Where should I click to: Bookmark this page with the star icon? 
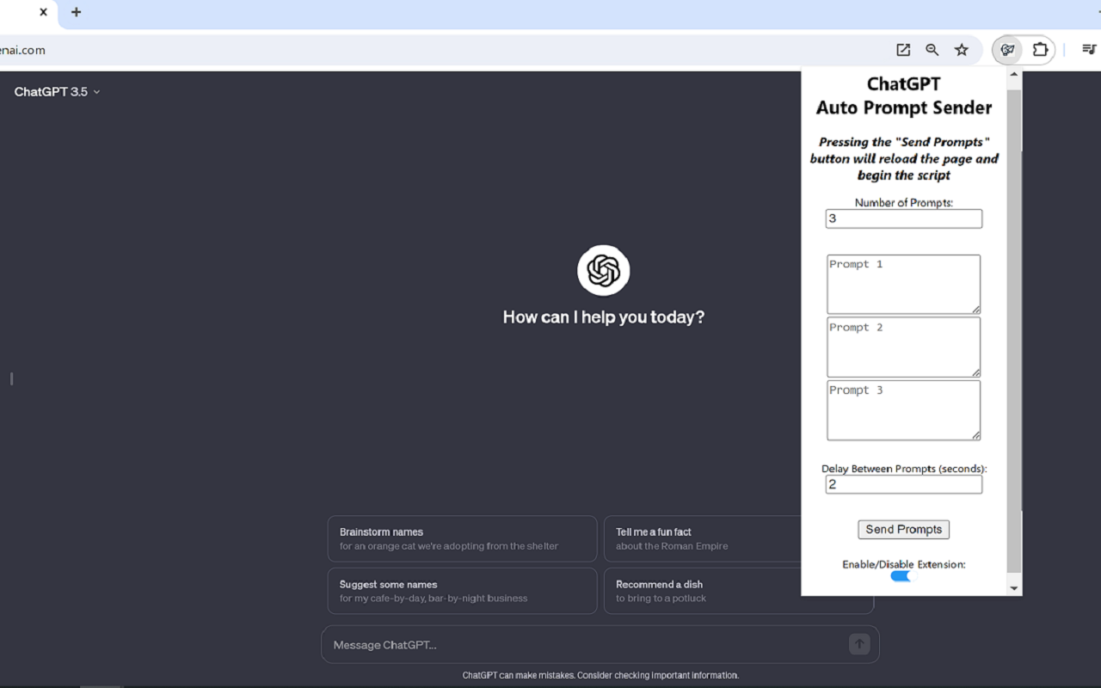pyautogui.click(x=962, y=50)
